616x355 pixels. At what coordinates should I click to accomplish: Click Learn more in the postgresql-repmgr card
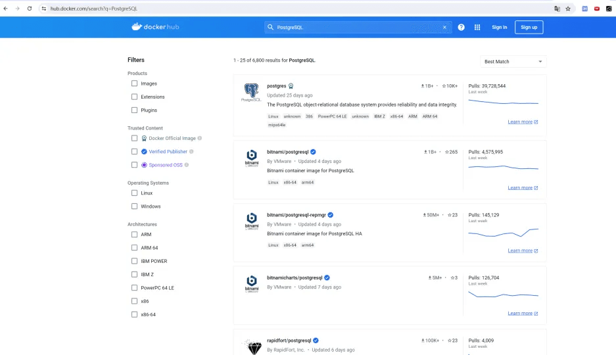pos(523,250)
